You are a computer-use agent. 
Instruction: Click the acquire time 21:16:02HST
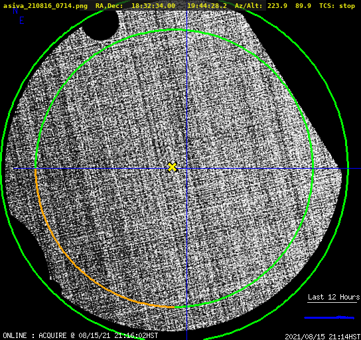click(135, 335)
